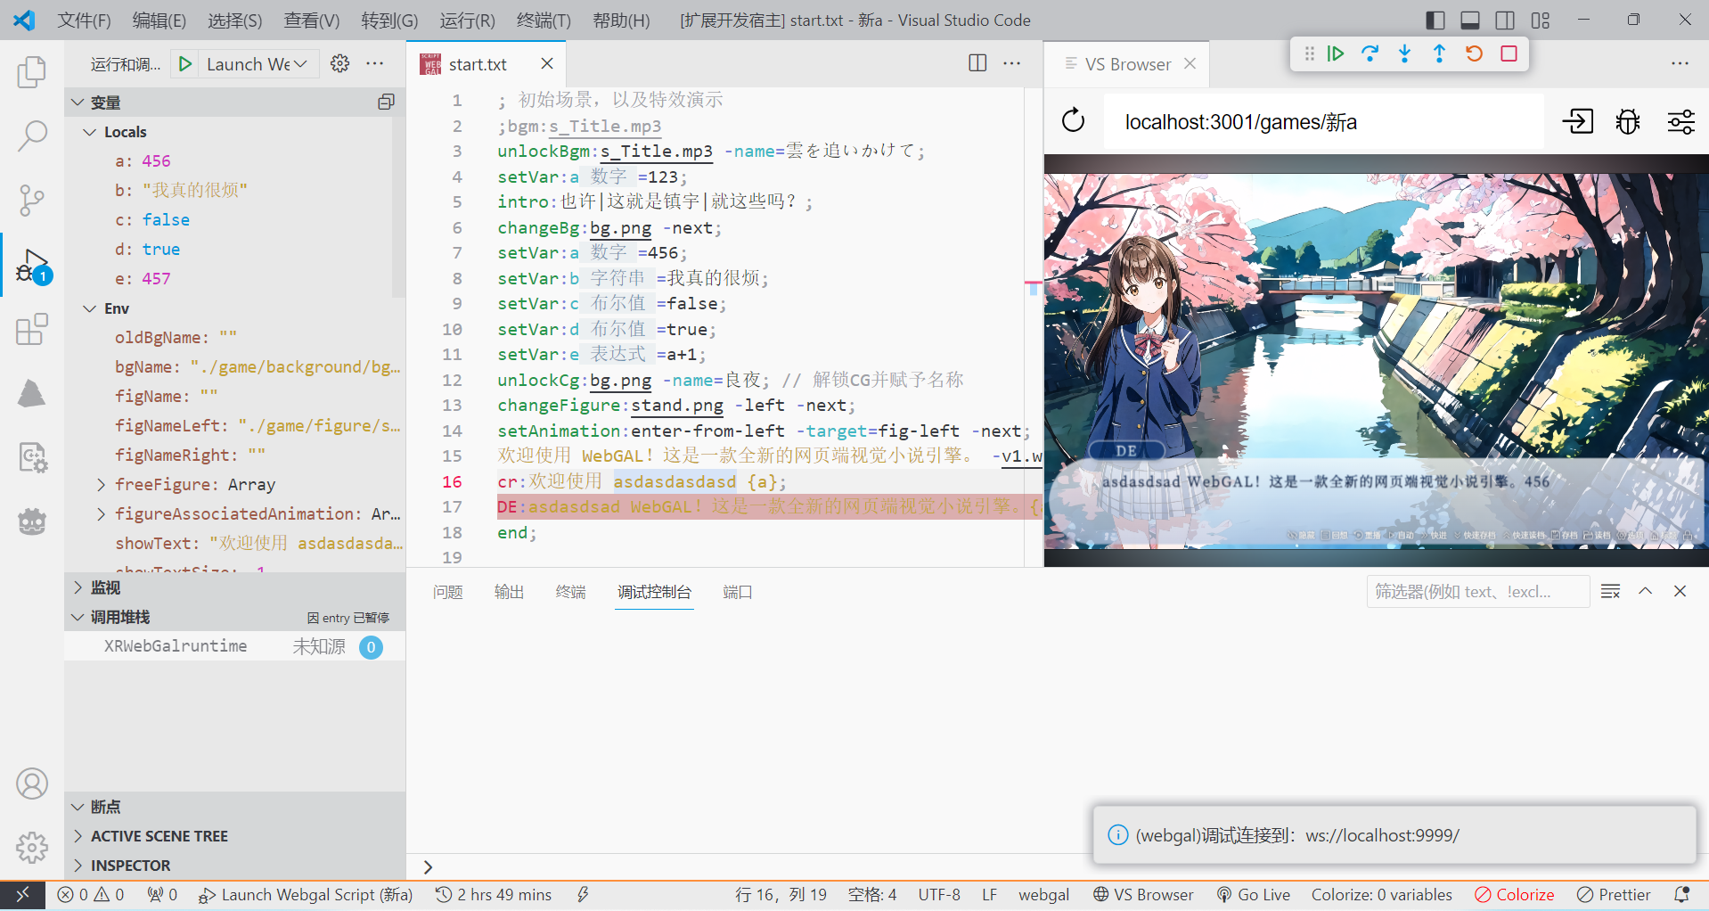Switch to the 输出 panel tab

tap(510, 592)
